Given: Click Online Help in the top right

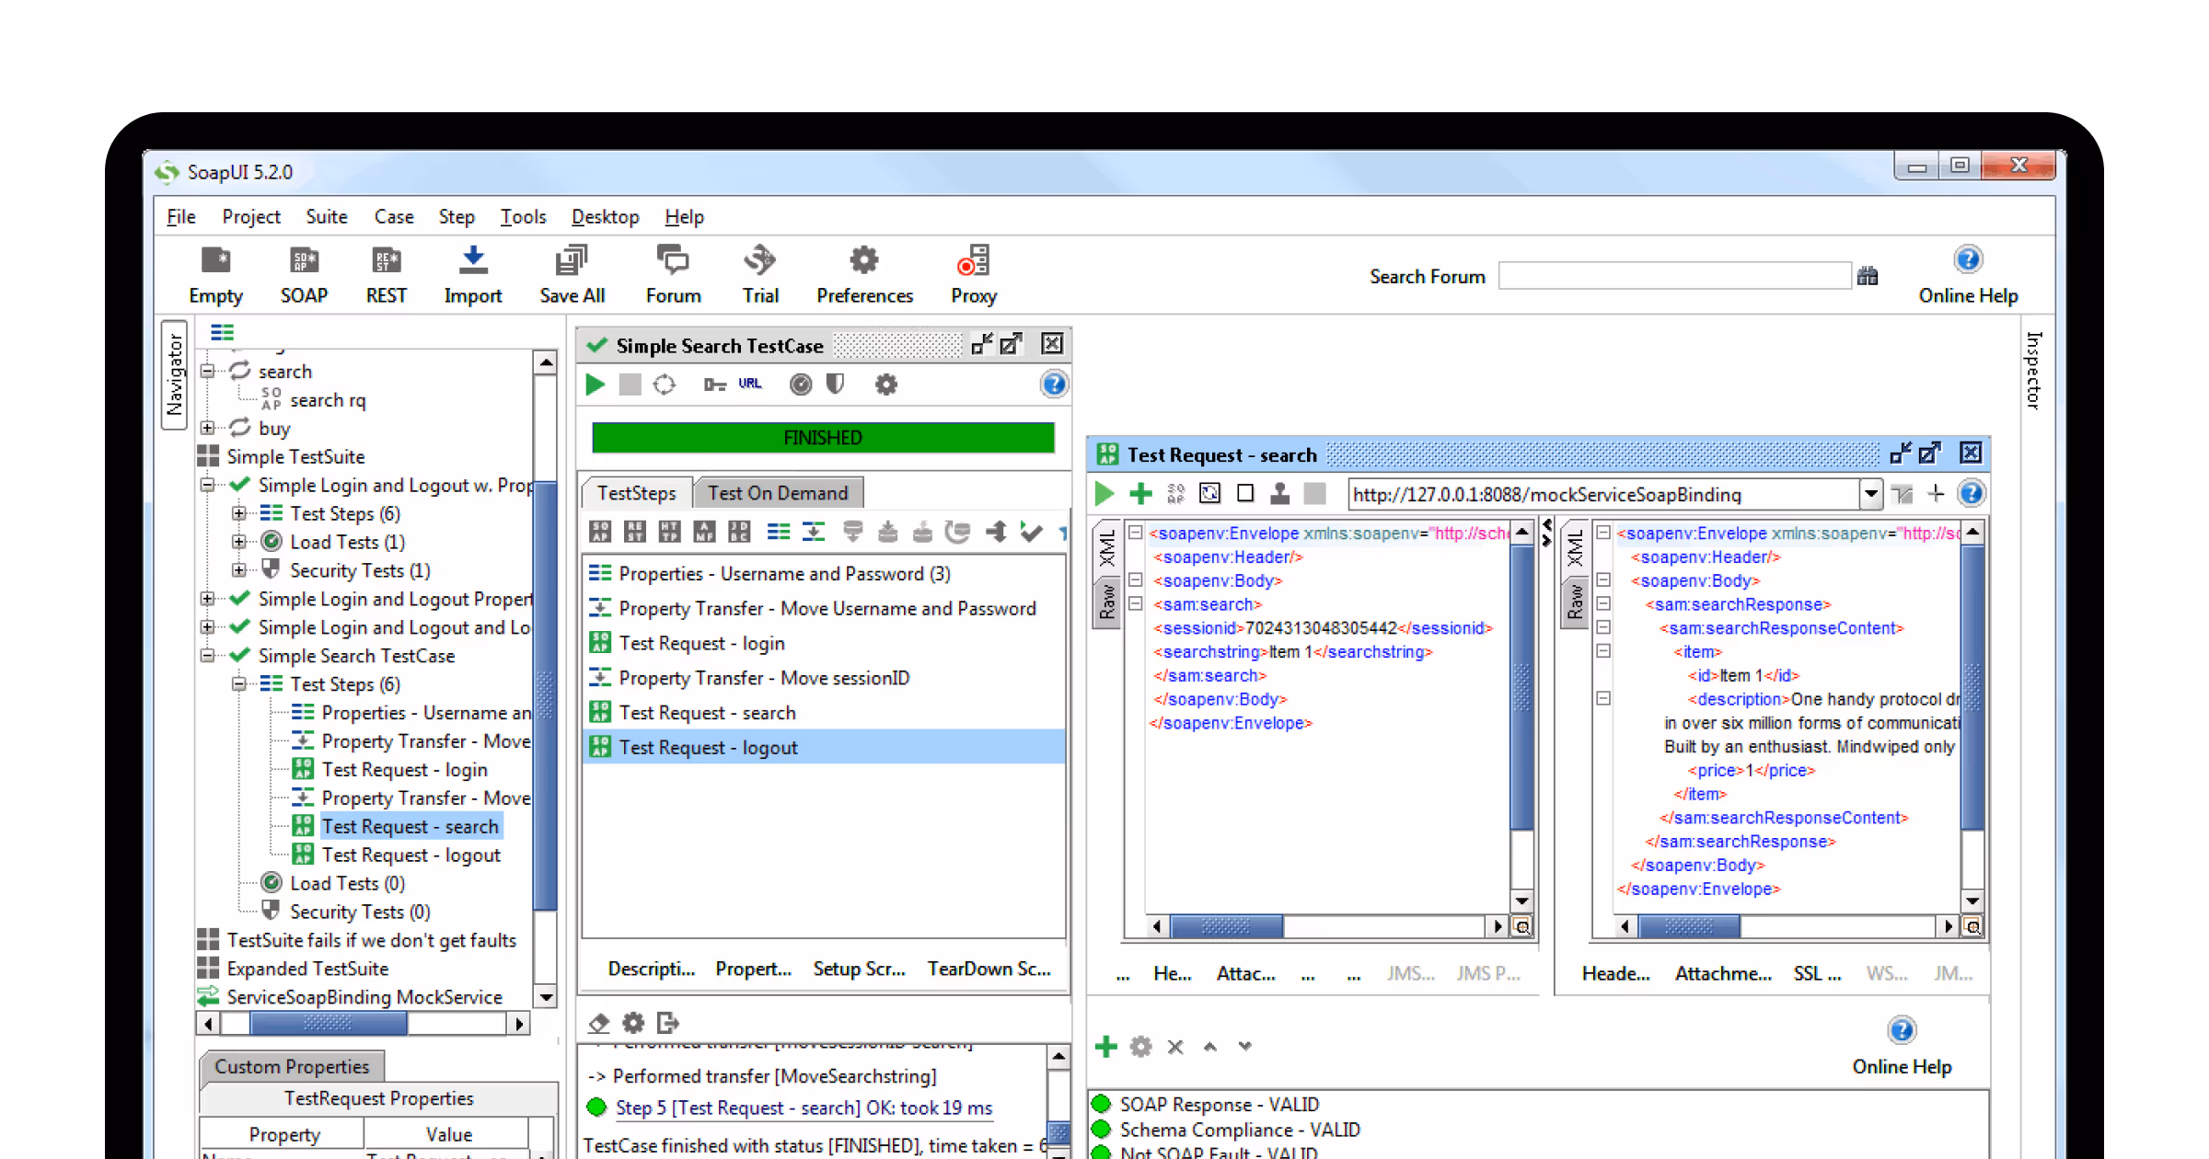Looking at the screenshot, I should click(x=1968, y=276).
